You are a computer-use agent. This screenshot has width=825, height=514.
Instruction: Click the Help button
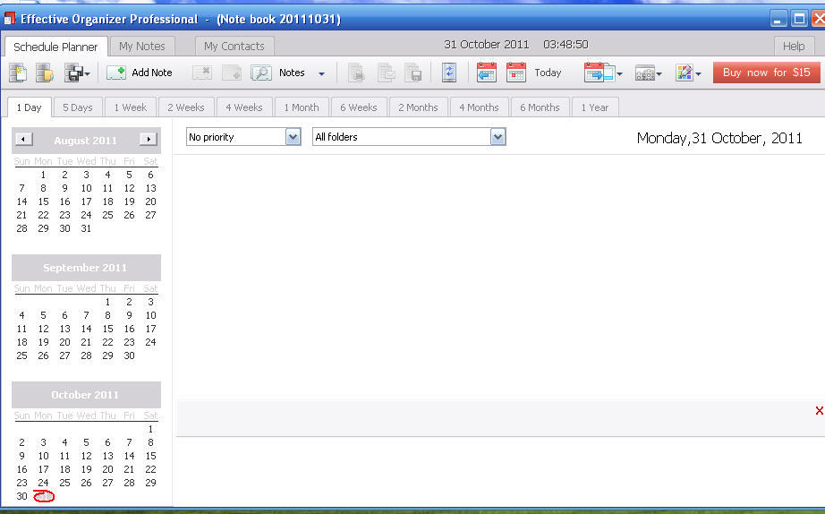794,47
